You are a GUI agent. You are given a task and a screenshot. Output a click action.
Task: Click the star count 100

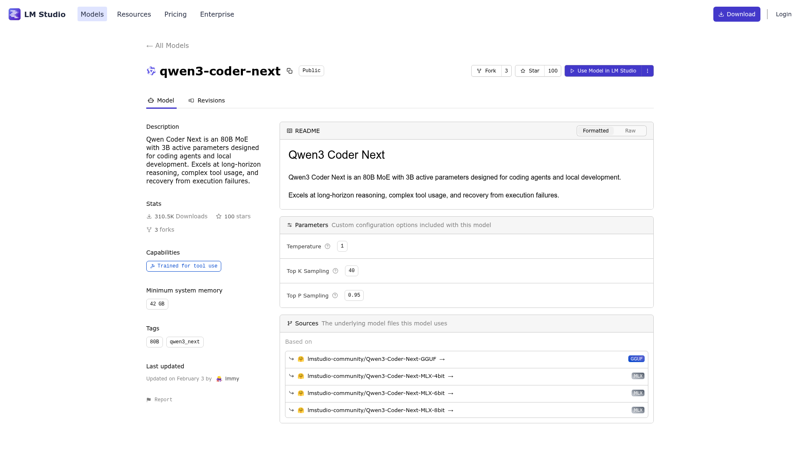click(x=553, y=71)
